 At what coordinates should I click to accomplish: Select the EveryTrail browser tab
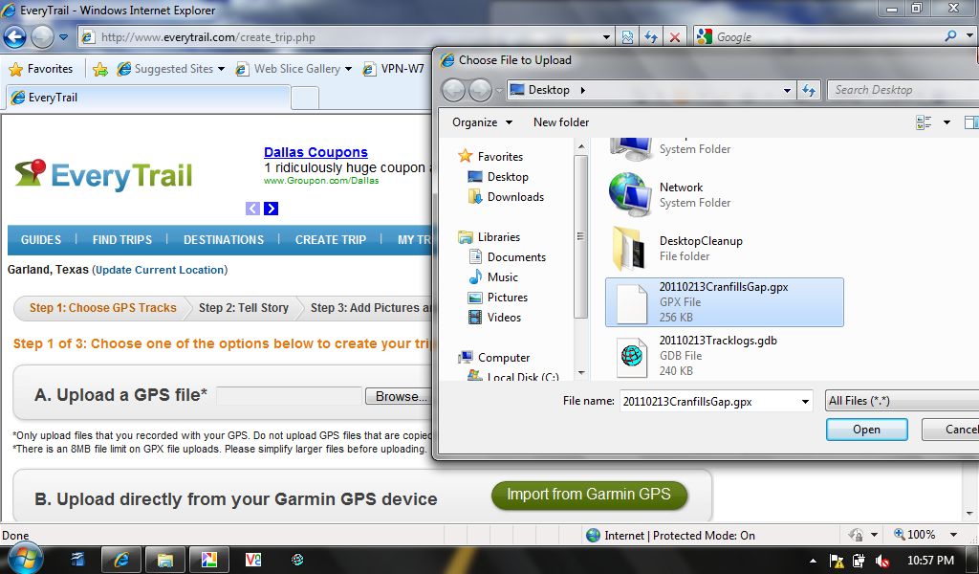(148, 98)
